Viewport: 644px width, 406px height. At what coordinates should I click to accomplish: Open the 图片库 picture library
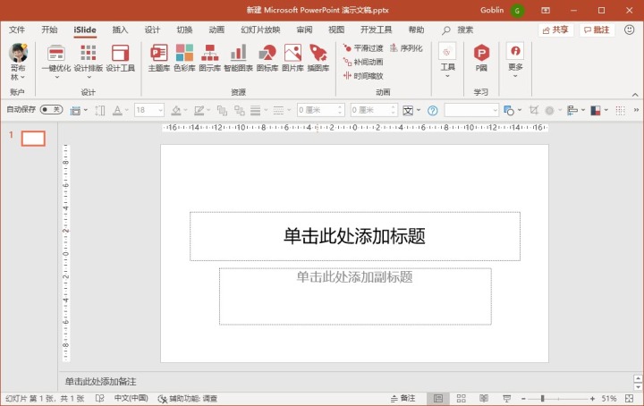(x=292, y=58)
